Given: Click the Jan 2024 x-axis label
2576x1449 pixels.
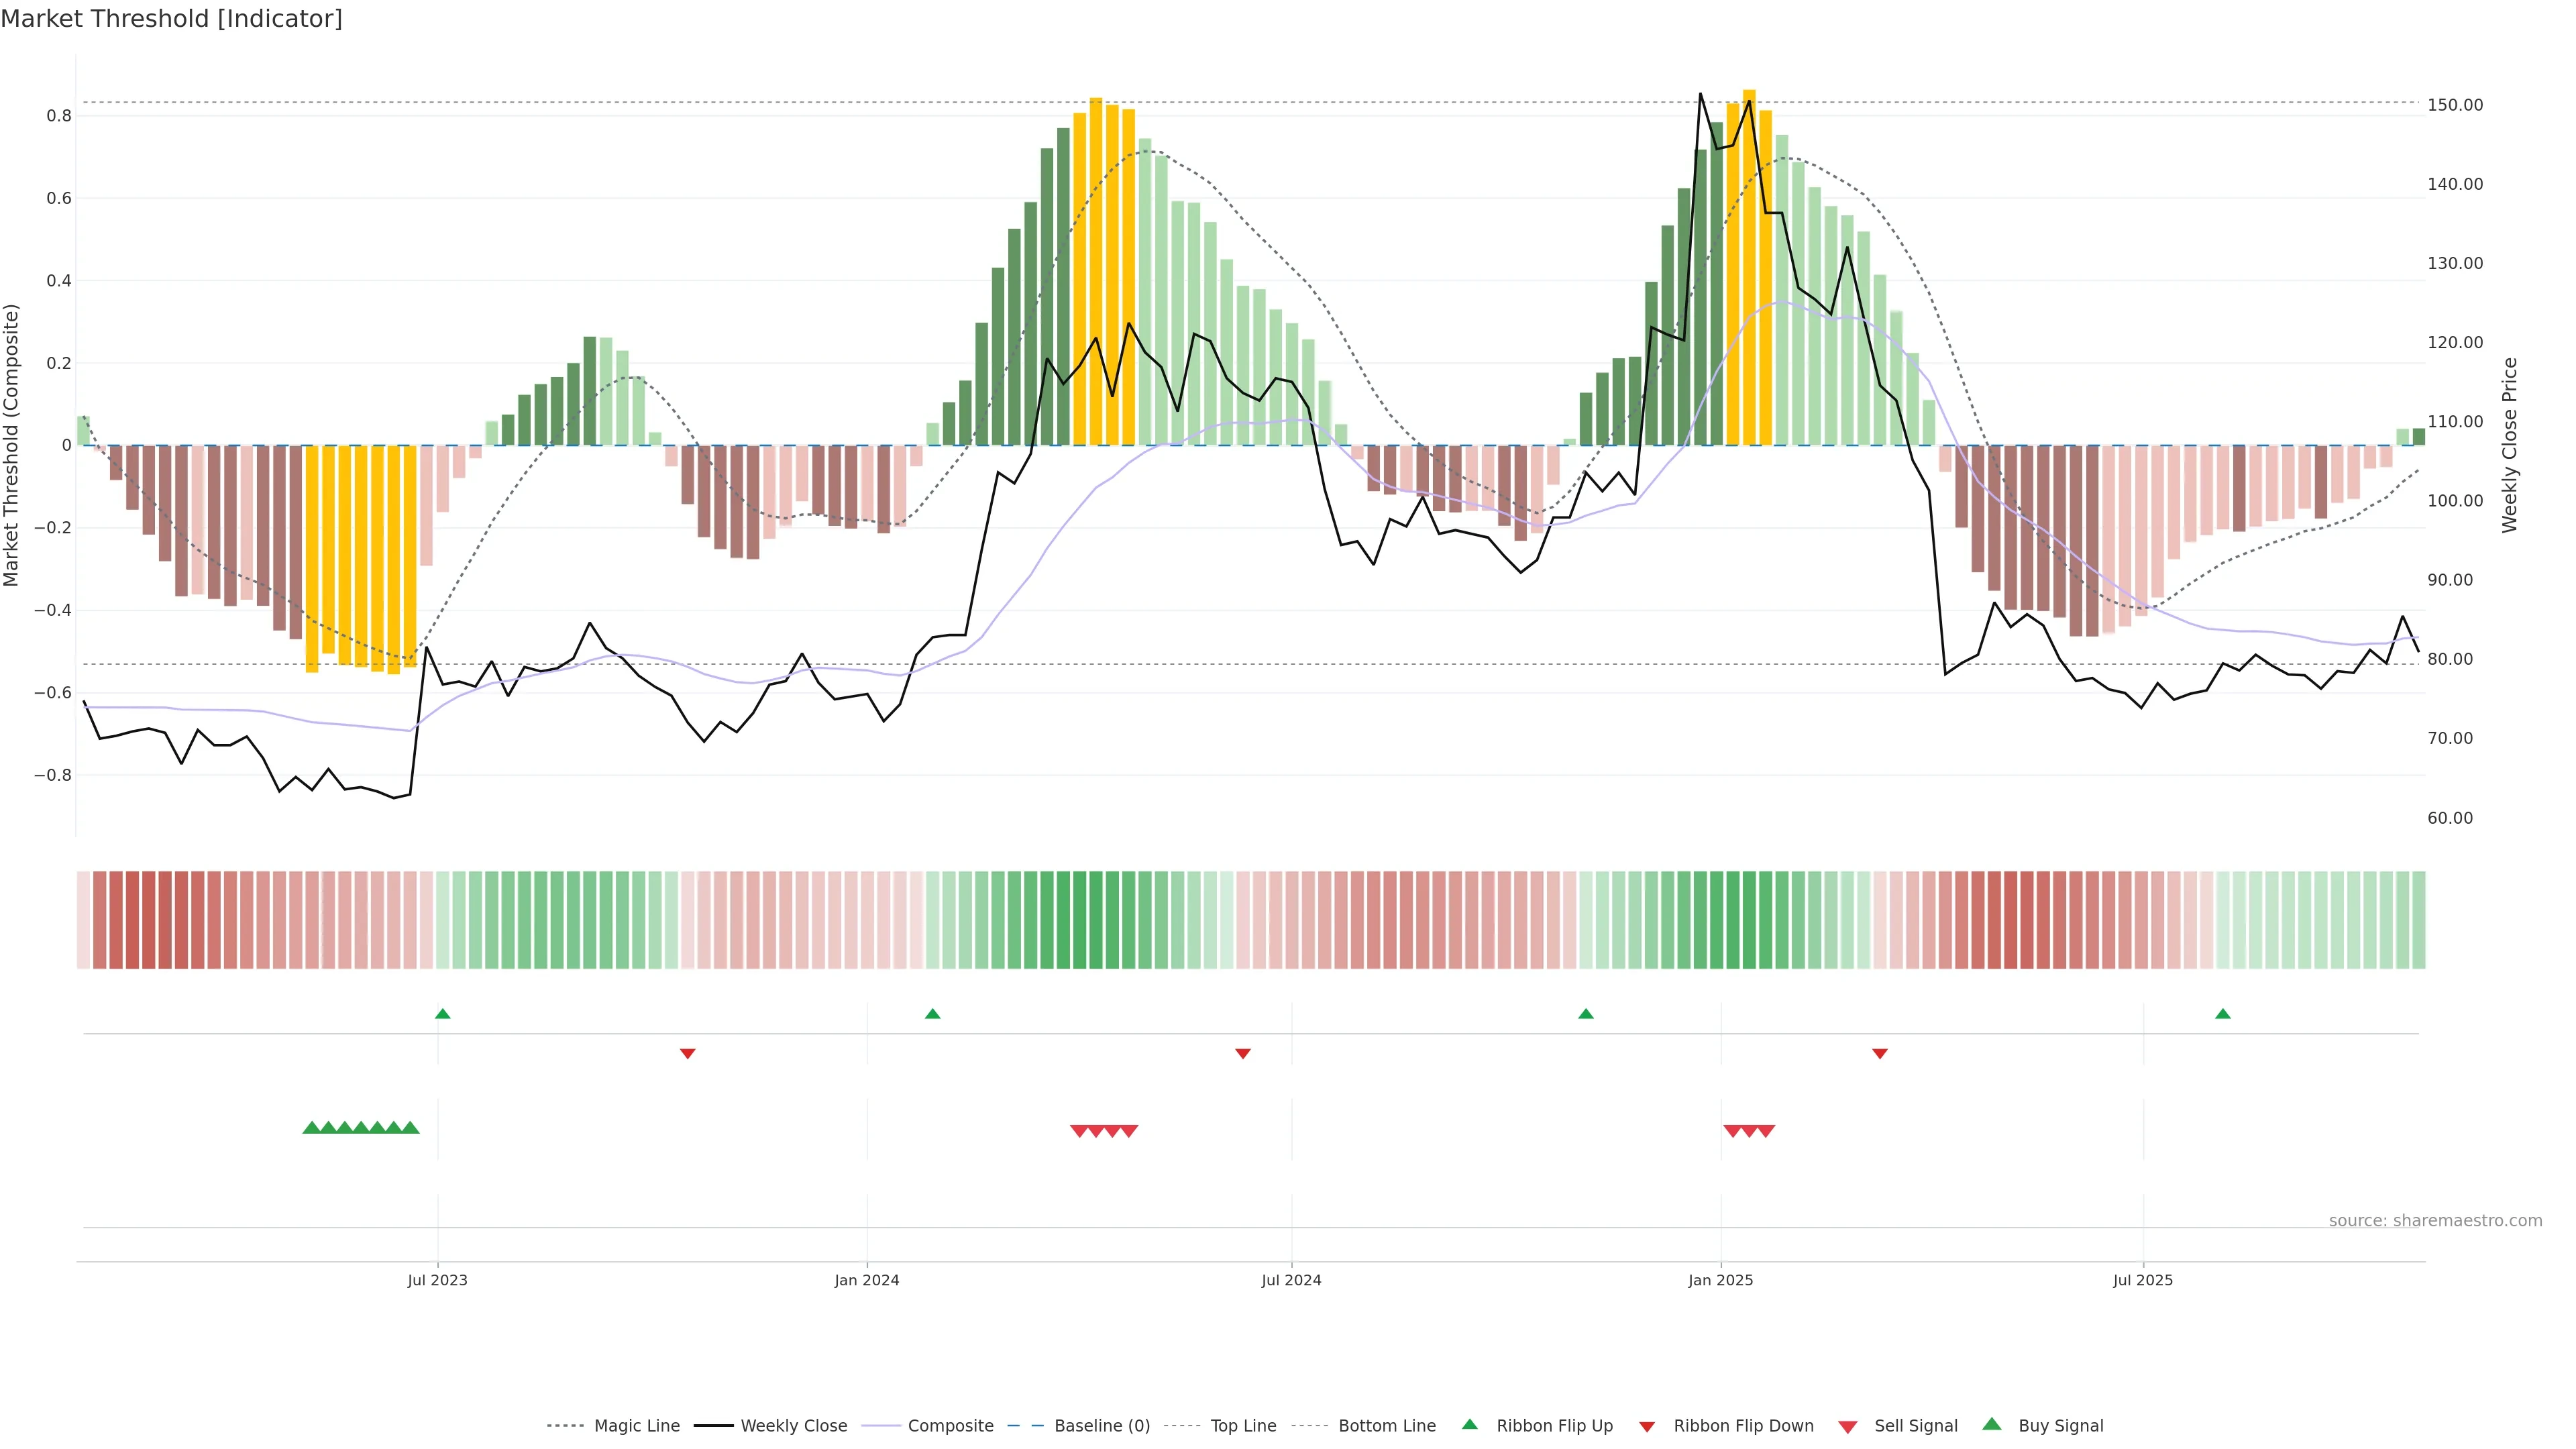Looking at the screenshot, I should [867, 1280].
